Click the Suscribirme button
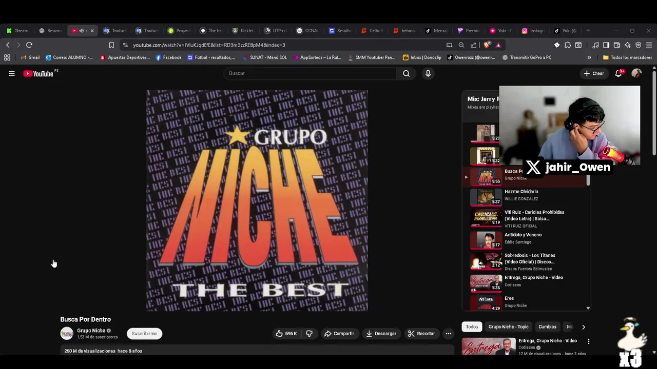Image resolution: width=657 pixels, height=369 pixels. (x=144, y=334)
